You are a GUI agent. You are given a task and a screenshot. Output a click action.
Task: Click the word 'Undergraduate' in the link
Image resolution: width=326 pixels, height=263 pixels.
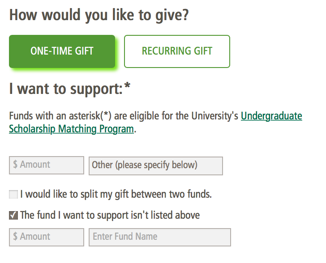tap(271, 116)
